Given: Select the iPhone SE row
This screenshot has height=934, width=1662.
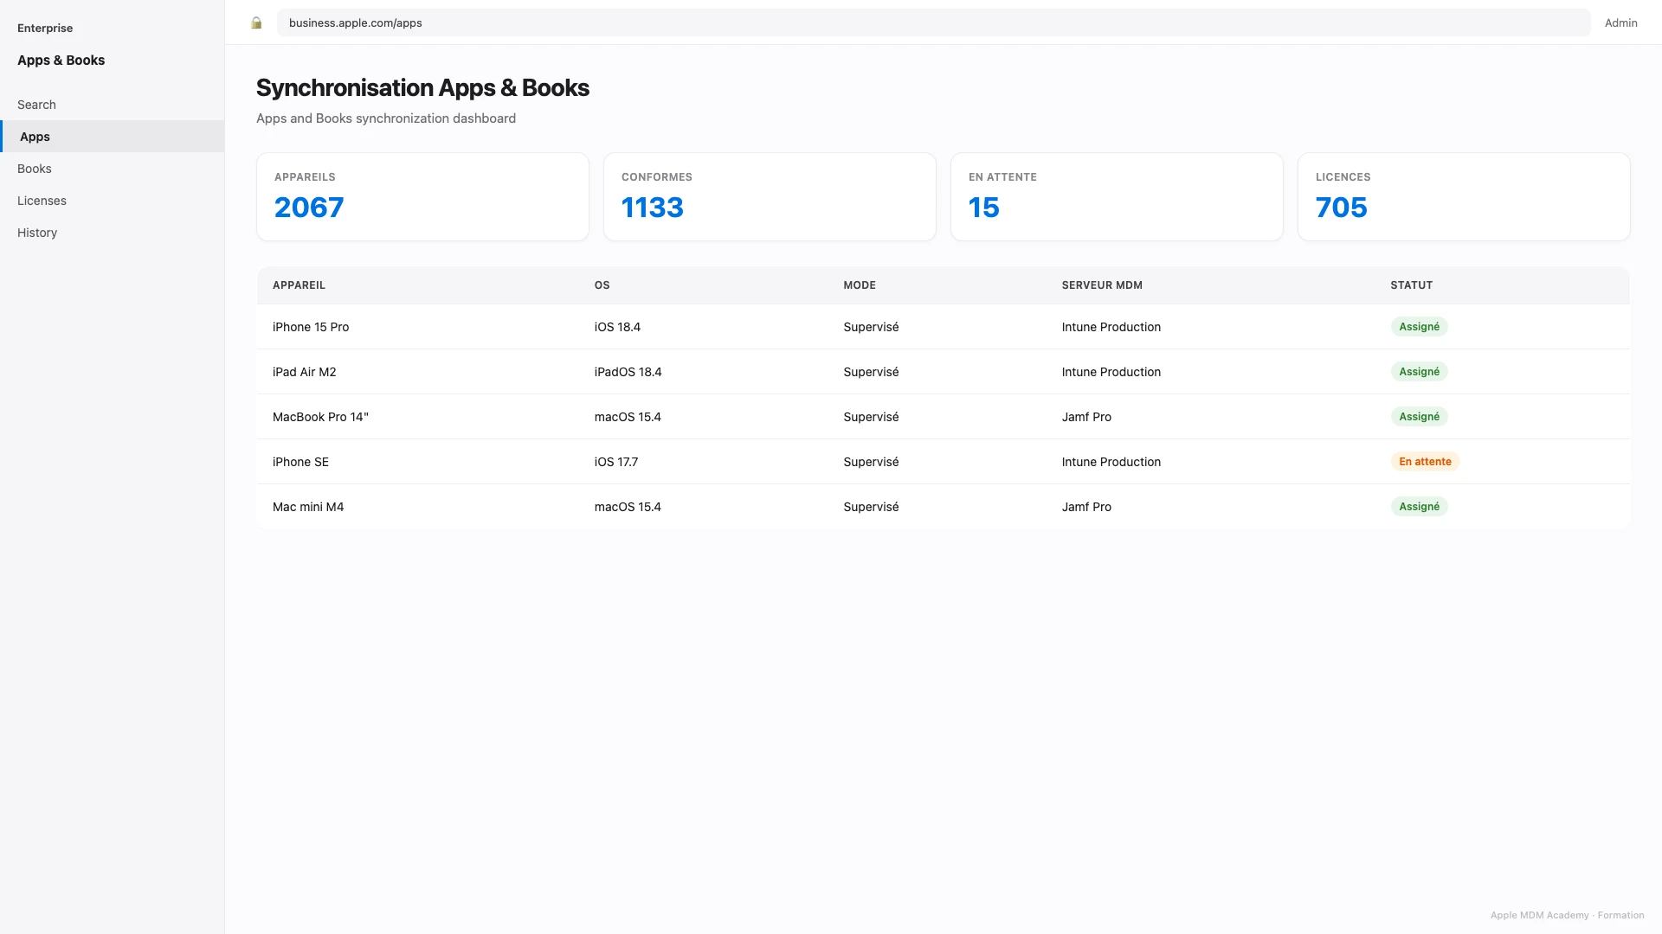Looking at the screenshot, I should tap(944, 462).
